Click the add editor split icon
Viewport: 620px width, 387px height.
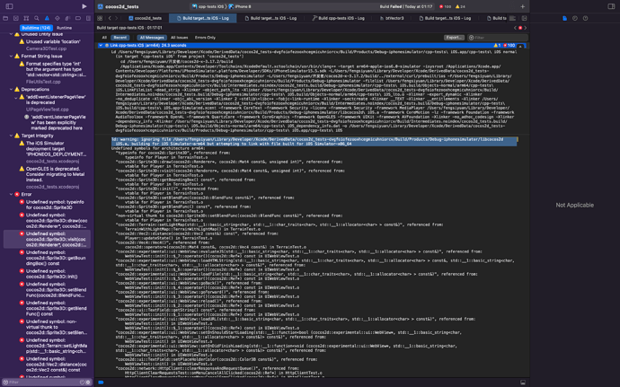(x=524, y=18)
